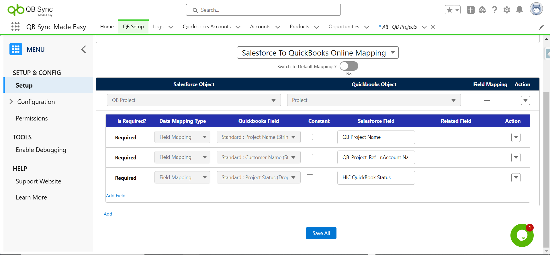
Task: Open Quickbooks Accounts tab dropdown chevron
Action: pos(238,27)
